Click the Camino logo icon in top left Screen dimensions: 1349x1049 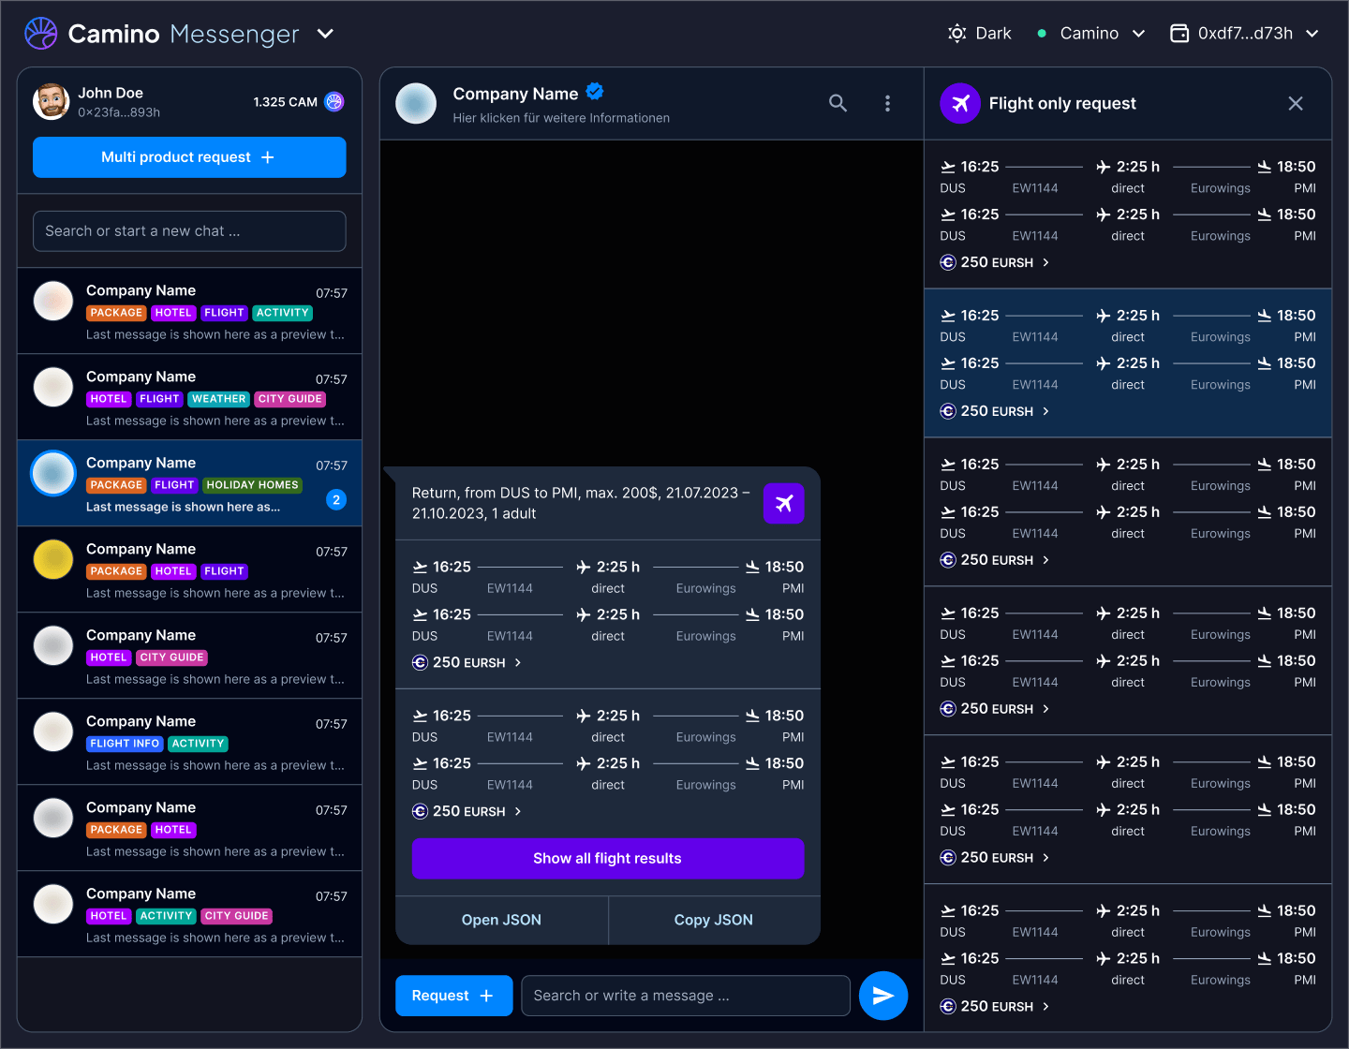pos(39,33)
